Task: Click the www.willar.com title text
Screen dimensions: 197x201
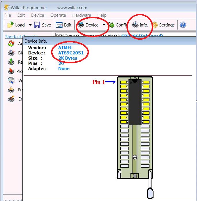Action: 72,8
